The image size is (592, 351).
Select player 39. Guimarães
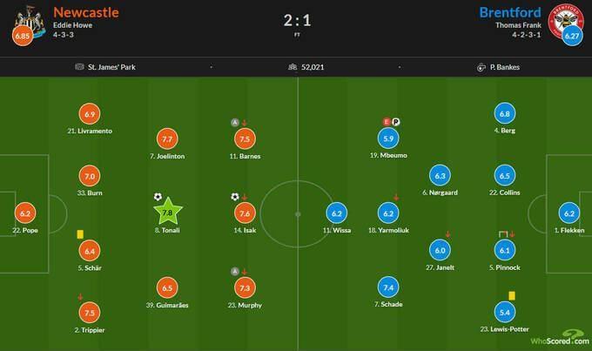(x=167, y=305)
